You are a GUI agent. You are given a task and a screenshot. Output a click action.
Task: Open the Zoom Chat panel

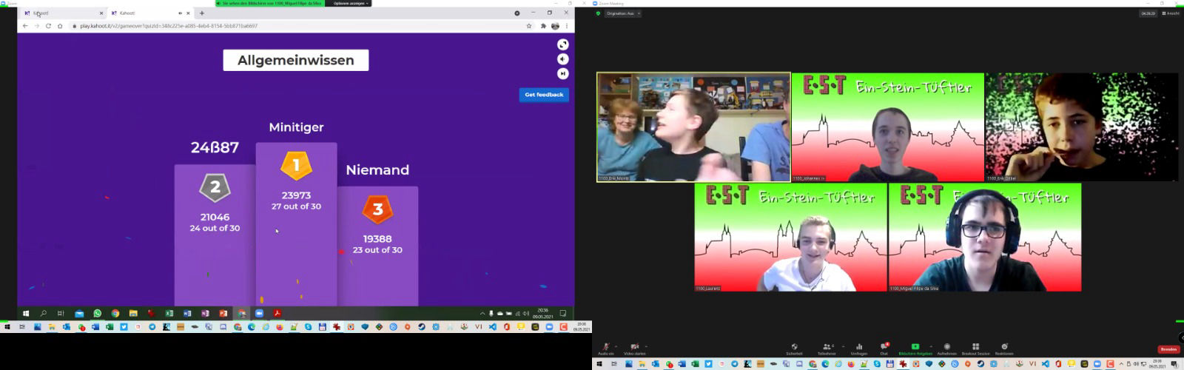click(884, 347)
